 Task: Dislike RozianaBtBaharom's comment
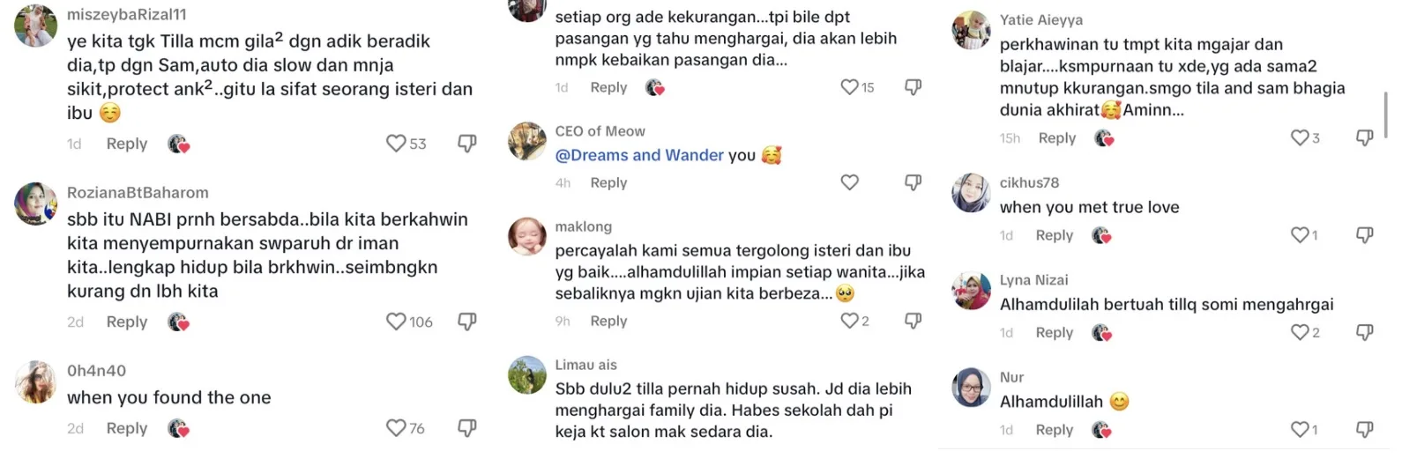[467, 322]
